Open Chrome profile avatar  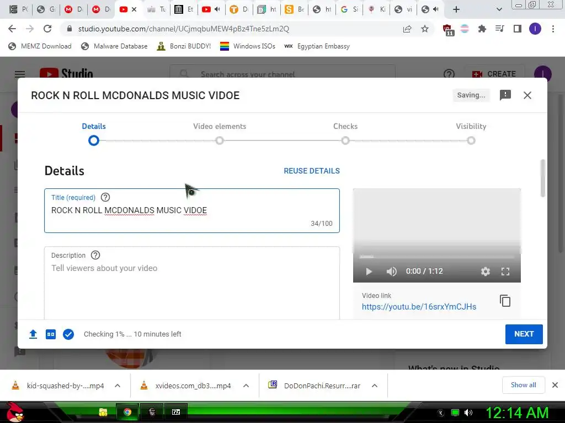(535, 29)
